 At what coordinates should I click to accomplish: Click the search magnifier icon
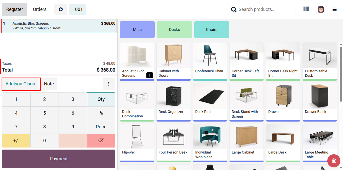tap(234, 9)
